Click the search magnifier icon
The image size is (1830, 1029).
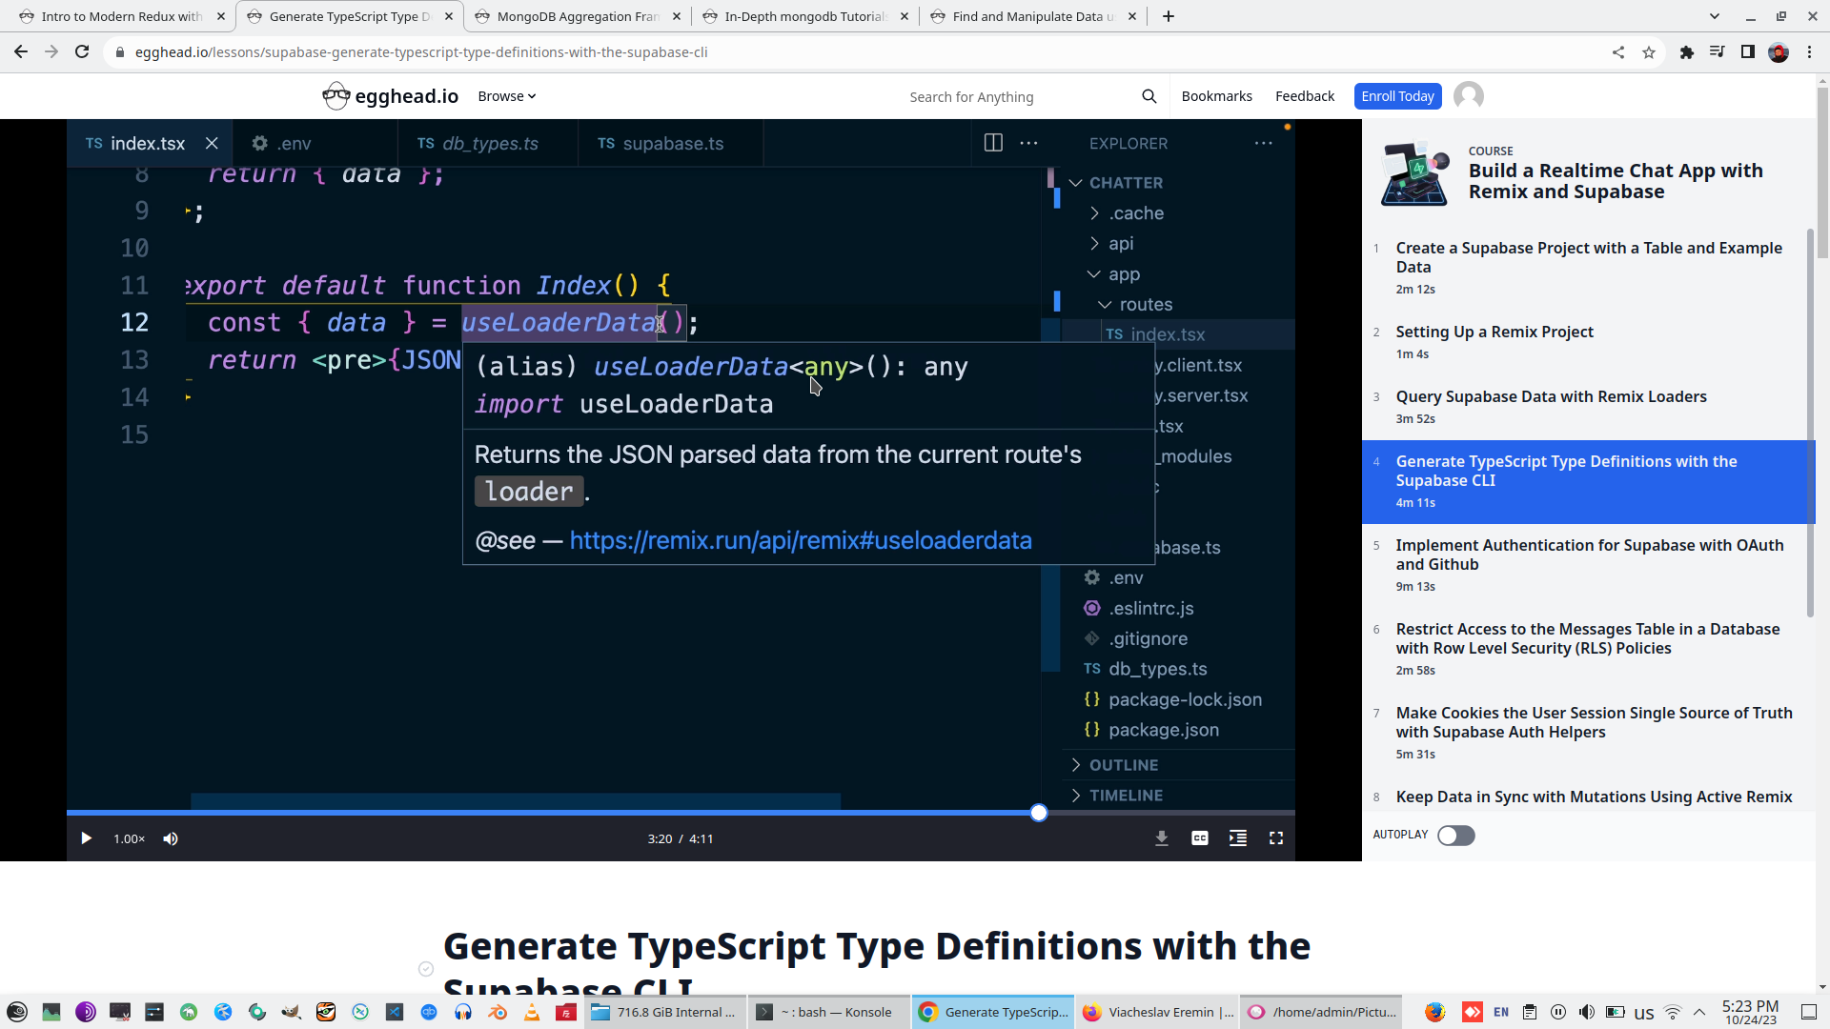click(x=1149, y=96)
